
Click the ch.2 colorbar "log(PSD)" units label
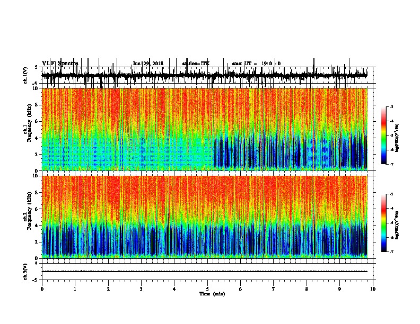pyautogui.click(x=397, y=225)
